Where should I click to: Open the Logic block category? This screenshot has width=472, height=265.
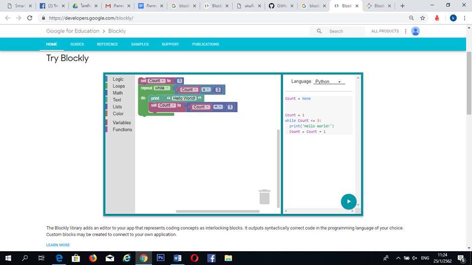pos(118,79)
